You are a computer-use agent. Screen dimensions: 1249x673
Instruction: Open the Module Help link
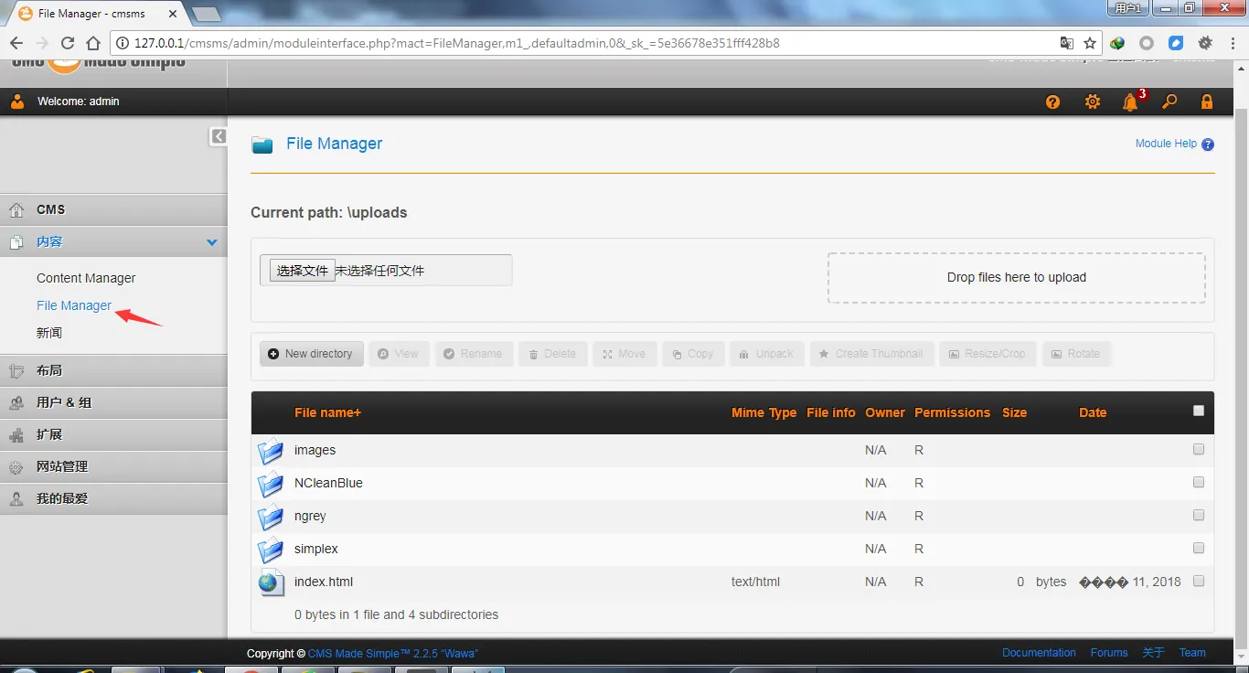[x=1166, y=144]
